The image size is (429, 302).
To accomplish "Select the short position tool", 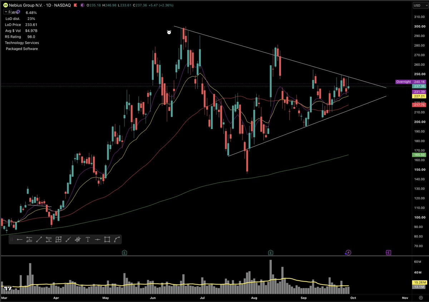I will [49, 240].
